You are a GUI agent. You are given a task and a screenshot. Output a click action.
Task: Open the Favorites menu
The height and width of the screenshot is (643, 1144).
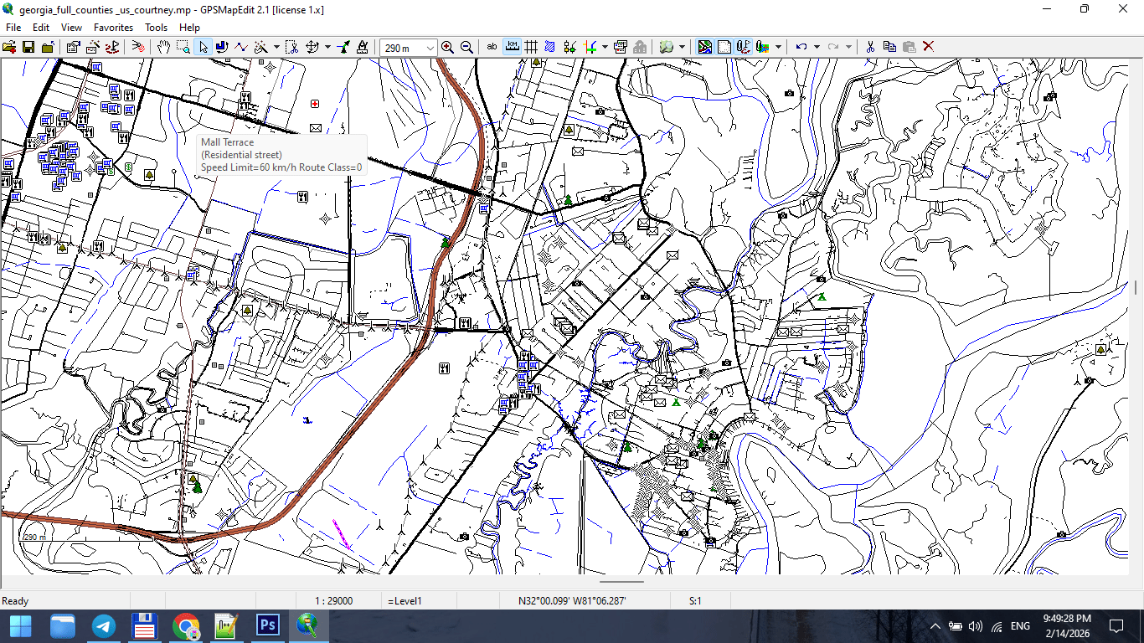(x=113, y=27)
